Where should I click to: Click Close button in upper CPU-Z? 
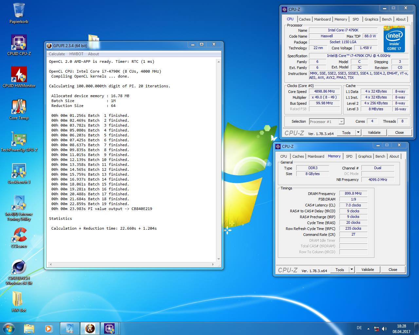(x=399, y=132)
